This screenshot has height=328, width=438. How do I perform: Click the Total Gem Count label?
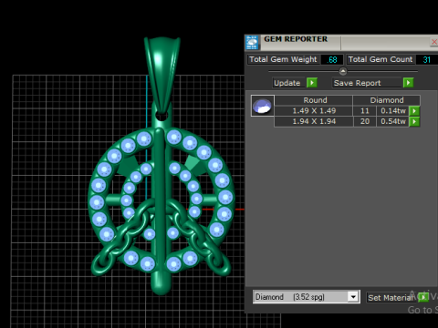click(381, 59)
